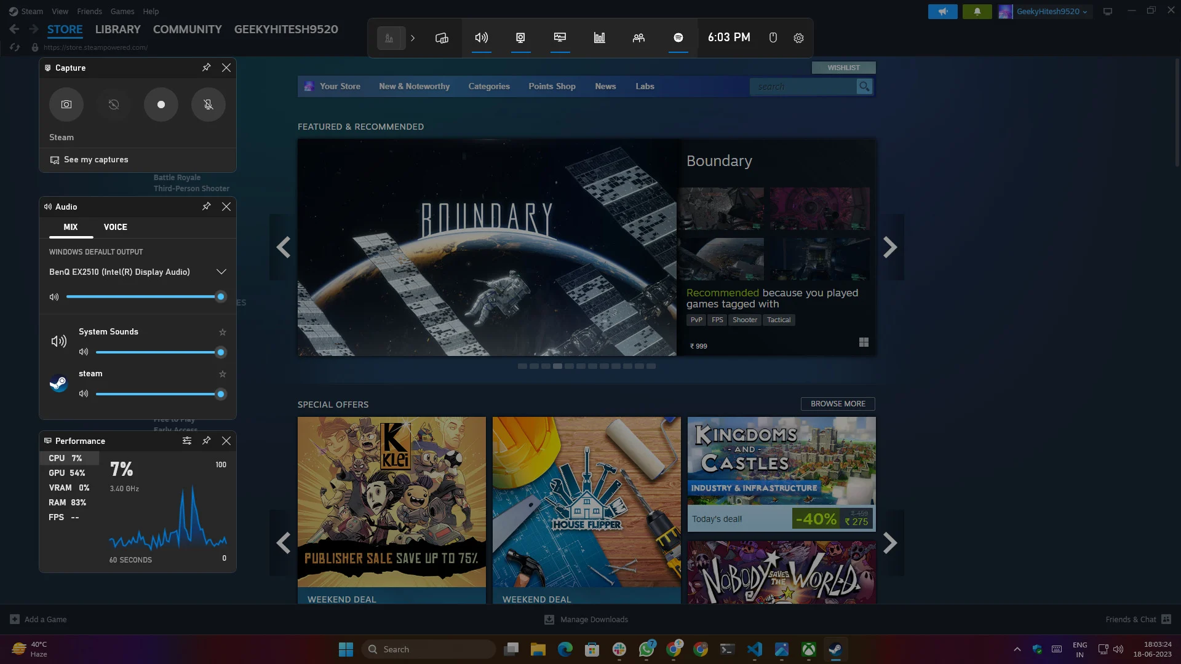
Task: Show hidden system tray icons chevron
Action: (1017, 649)
